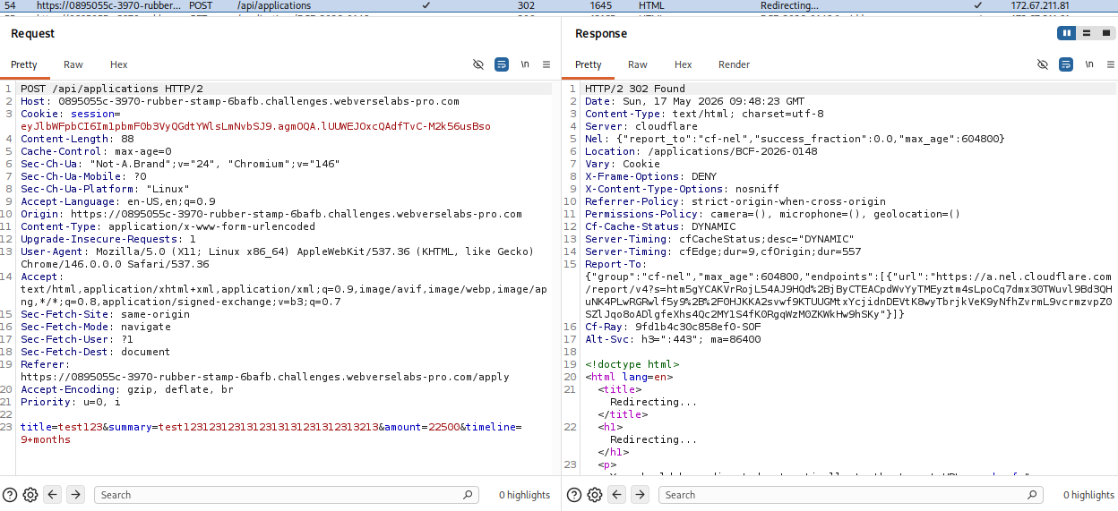
Task: Switch to Raw tab in Request
Action: coord(73,64)
